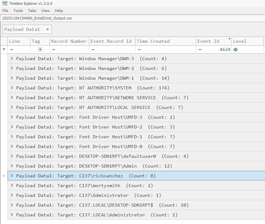The width and height of the screenshot is (265, 224).
Task: Select the Font Driver Host\UMFD-2 row text
Action: (x=95, y=127)
